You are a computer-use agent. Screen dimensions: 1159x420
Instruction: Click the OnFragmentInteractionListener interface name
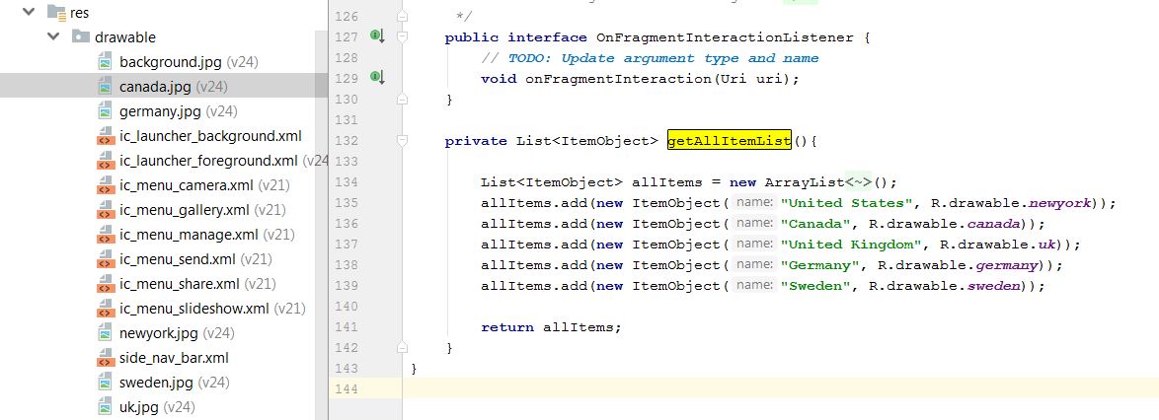point(725,36)
